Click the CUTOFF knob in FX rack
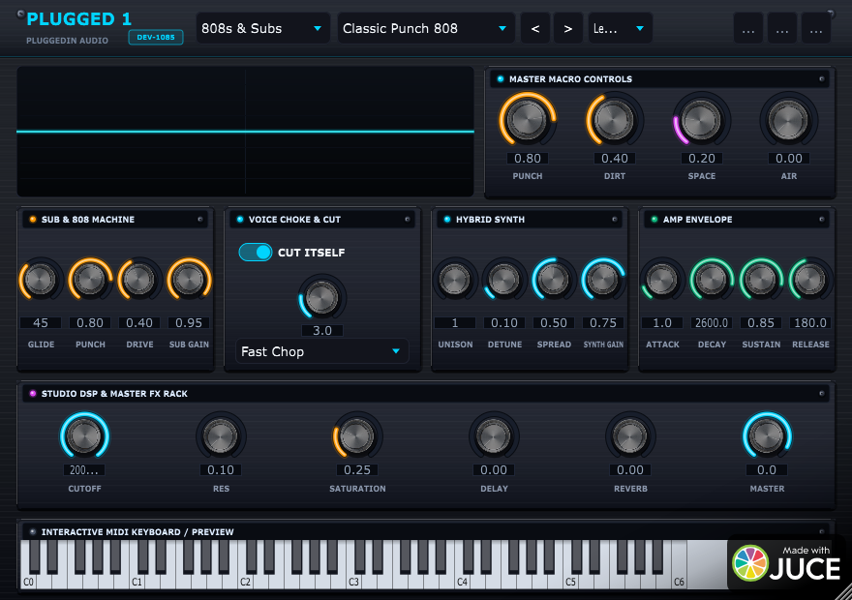This screenshot has height=600, width=852. pos(85,436)
